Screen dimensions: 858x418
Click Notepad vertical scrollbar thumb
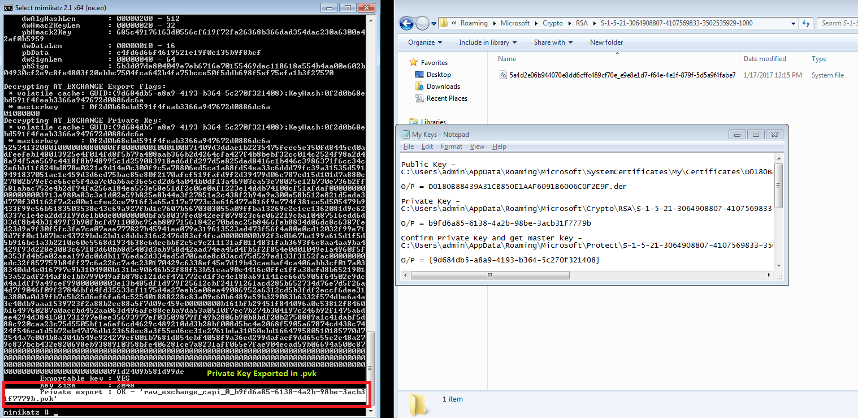[778, 186]
